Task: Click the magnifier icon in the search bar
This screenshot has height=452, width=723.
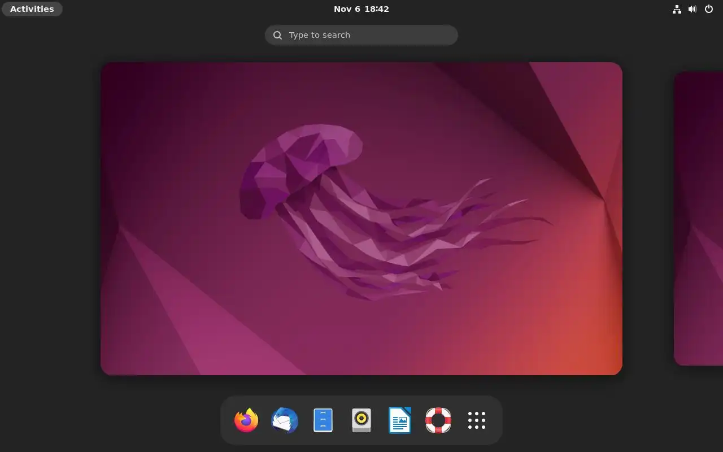Action: click(x=277, y=35)
